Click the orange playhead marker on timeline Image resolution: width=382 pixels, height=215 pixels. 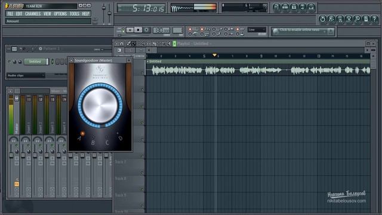point(214,55)
